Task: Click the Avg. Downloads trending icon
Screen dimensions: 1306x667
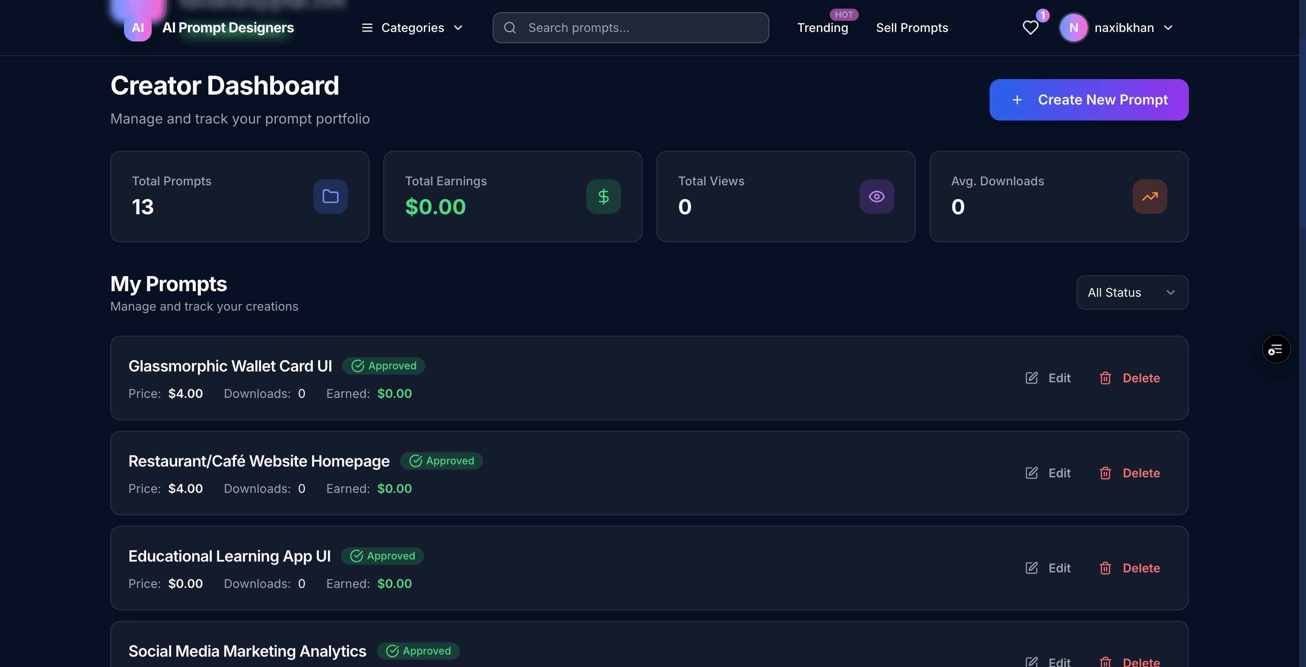Action: pyautogui.click(x=1150, y=196)
